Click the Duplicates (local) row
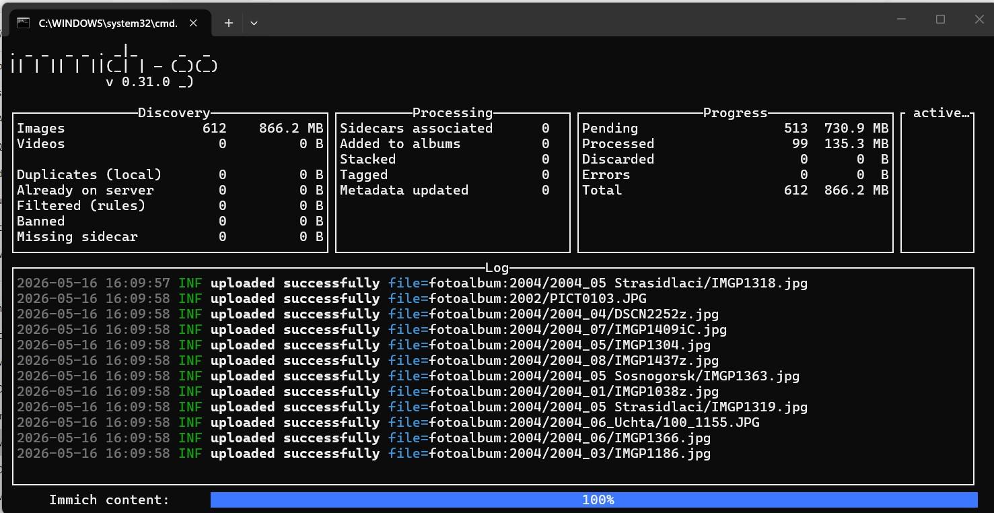 click(170, 174)
